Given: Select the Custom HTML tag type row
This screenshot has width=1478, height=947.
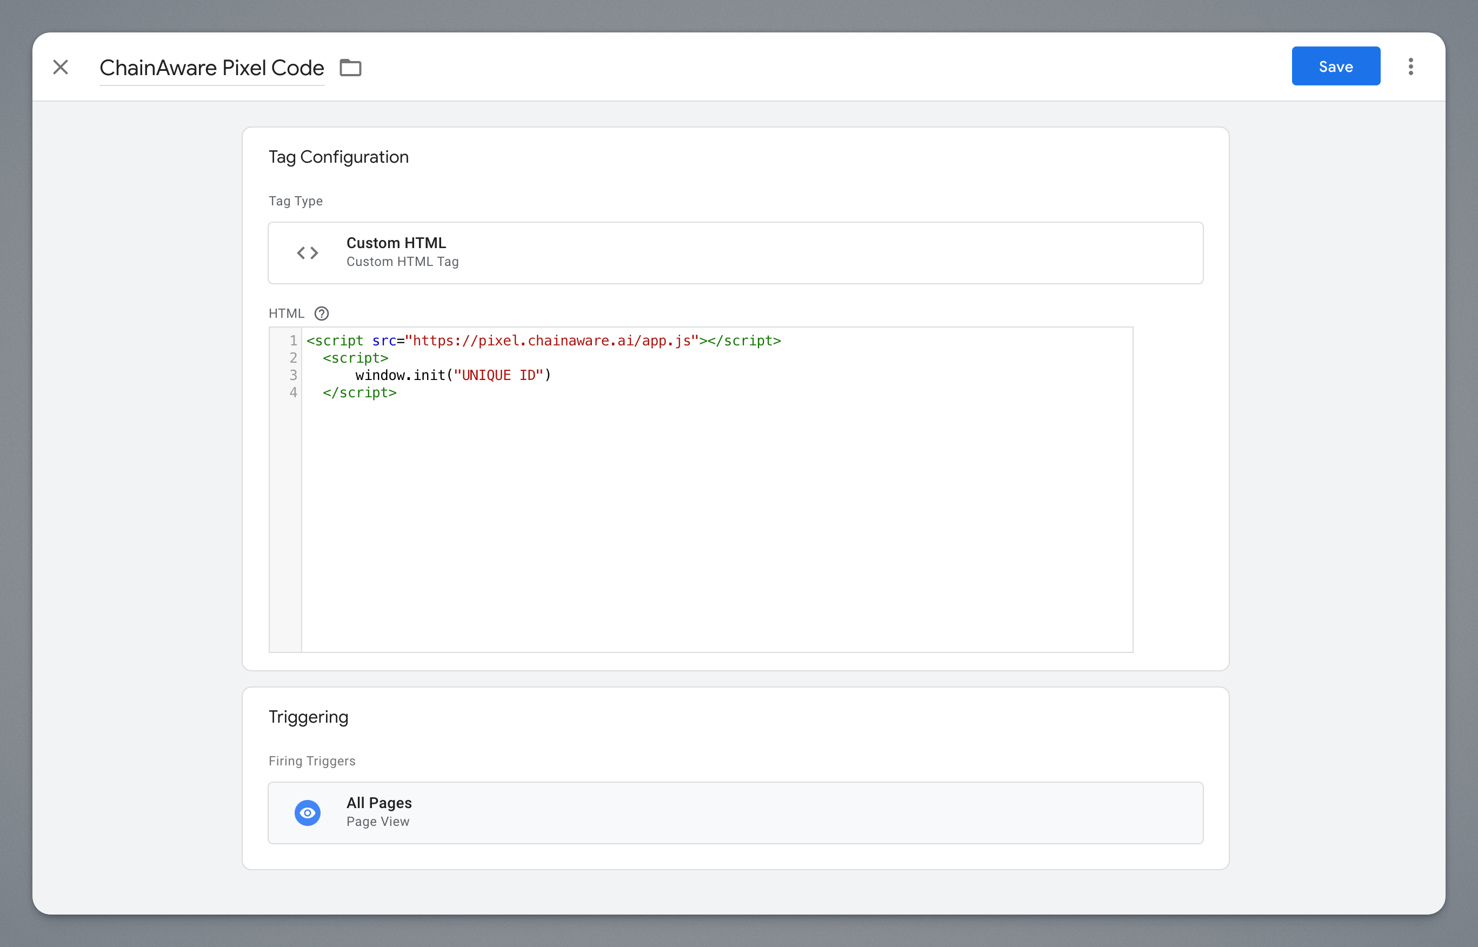Looking at the screenshot, I should [736, 253].
